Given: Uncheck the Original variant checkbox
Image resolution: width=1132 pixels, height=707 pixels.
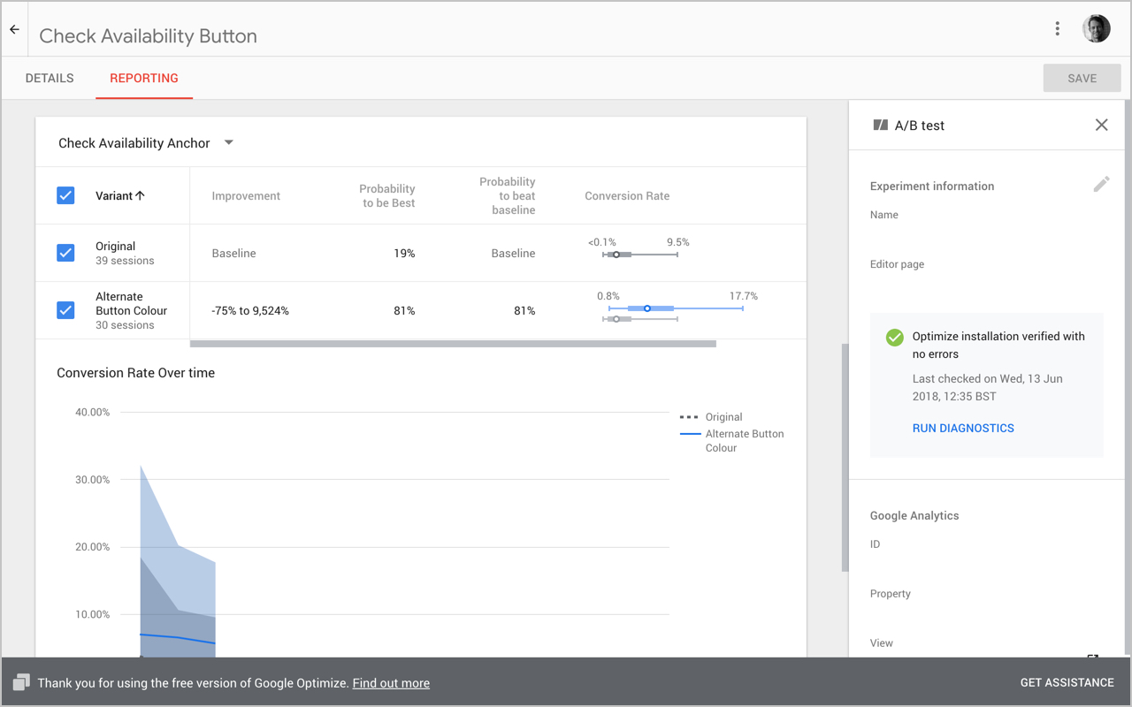Looking at the screenshot, I should (65, 253).
